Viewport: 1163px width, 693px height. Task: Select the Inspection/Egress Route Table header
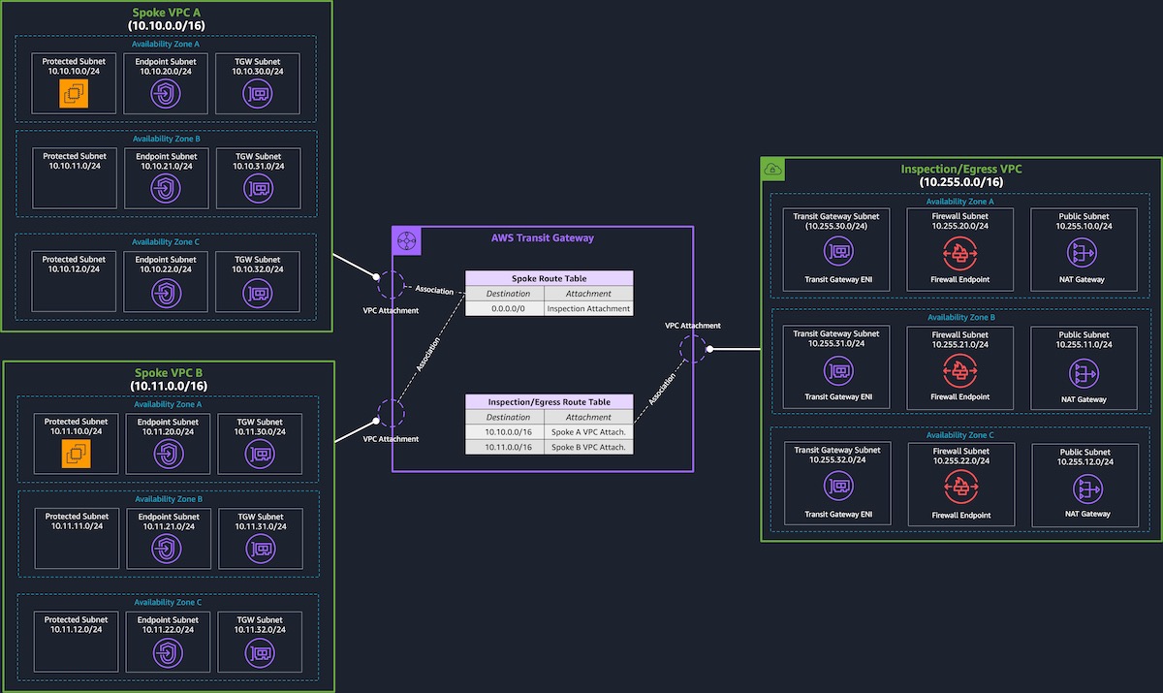coord(549,402)
